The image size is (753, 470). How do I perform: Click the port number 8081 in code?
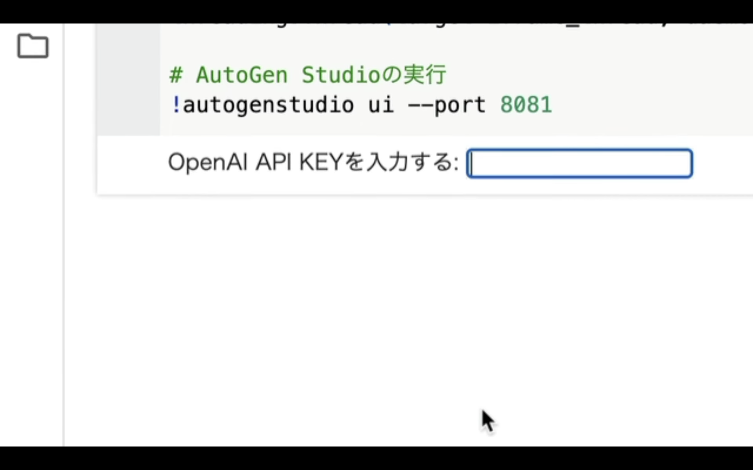coord(526,105)
